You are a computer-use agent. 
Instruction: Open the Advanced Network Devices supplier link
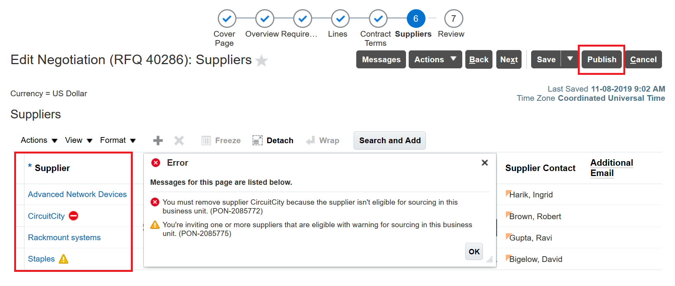[x=77, y=194]
